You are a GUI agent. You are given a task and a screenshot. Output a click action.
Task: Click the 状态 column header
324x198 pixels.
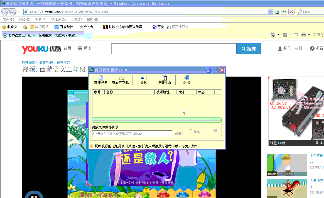205,92
